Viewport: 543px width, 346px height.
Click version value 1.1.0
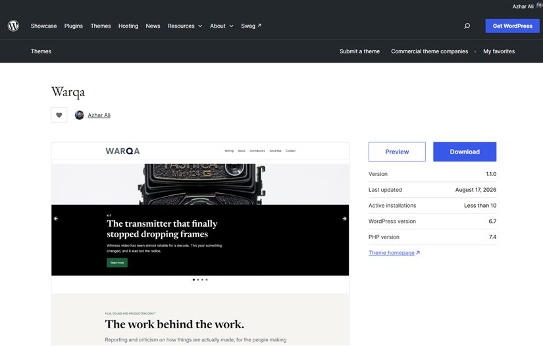tap(491, 174)
